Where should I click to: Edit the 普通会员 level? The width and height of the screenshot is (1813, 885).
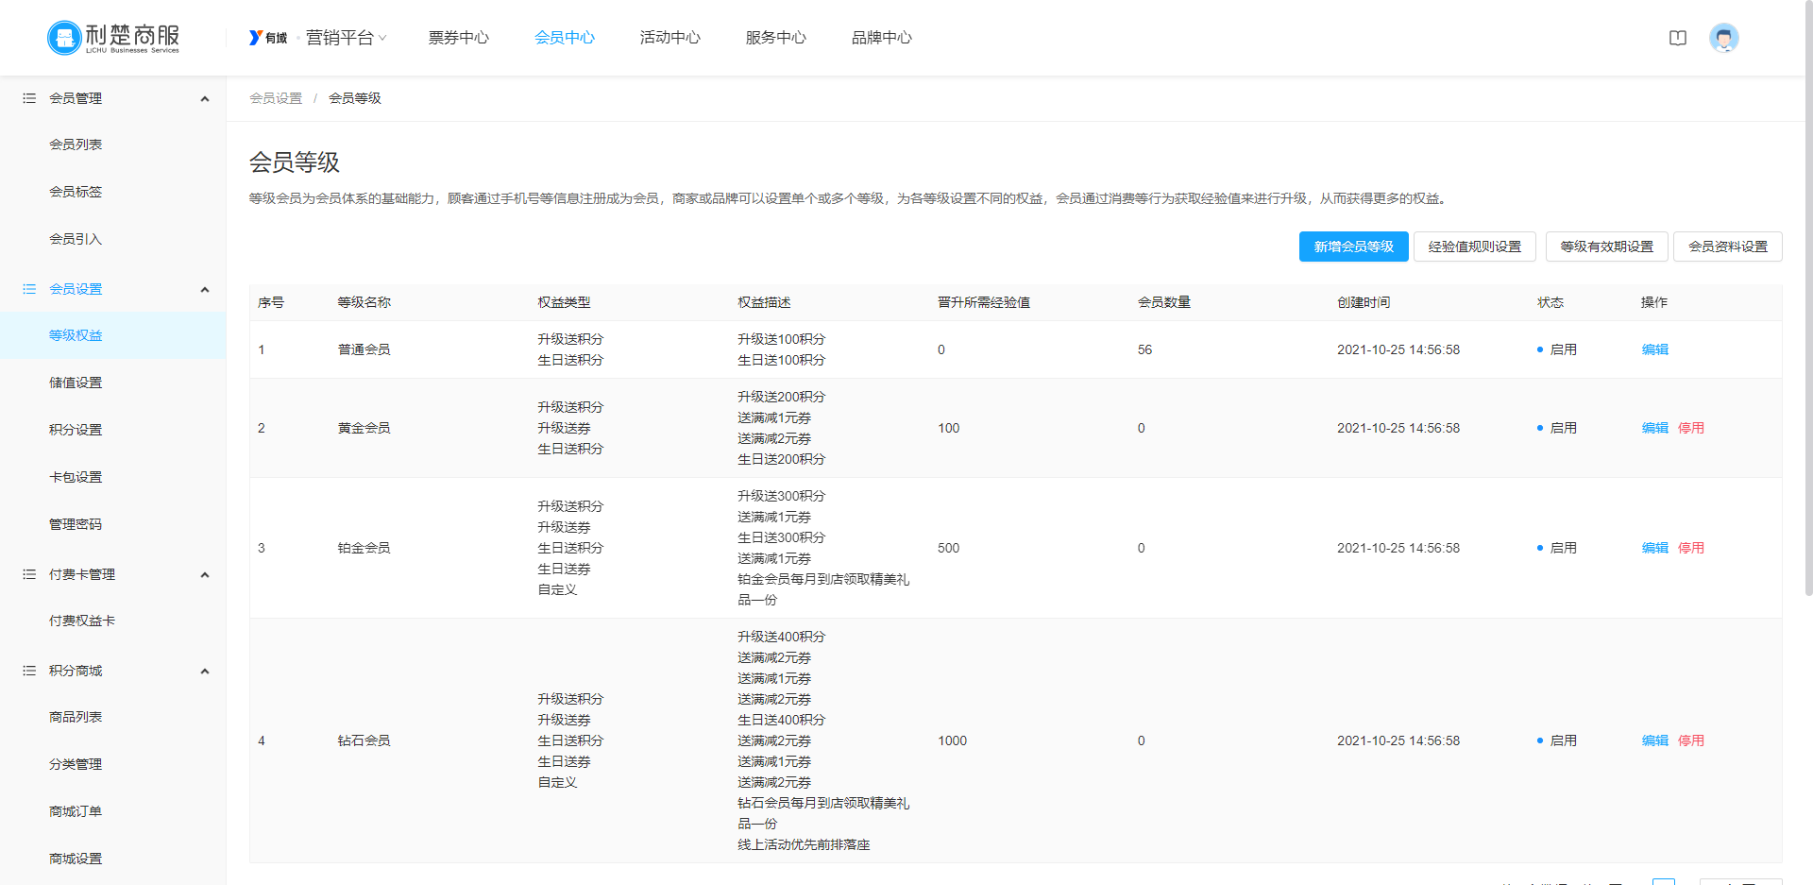click(1655, 349)
